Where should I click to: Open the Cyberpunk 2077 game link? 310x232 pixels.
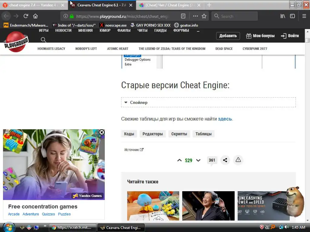coord(255,49)
